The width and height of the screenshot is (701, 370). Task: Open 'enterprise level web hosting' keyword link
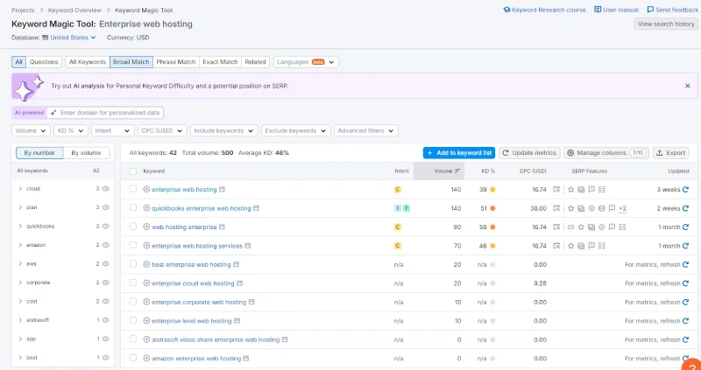(x=191, y=321)
